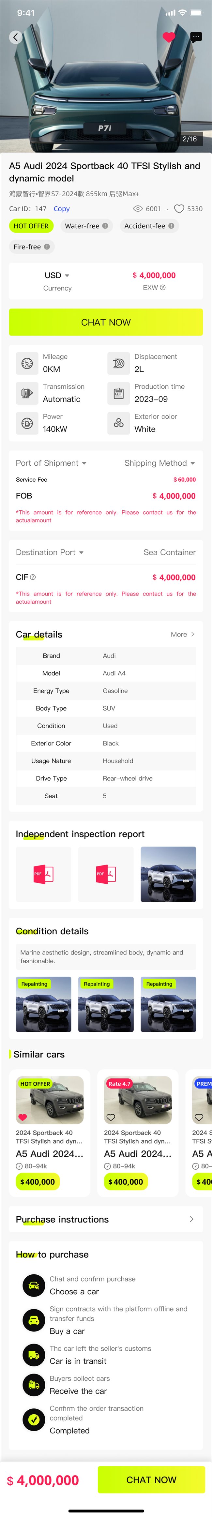Tap the likes heart icon beside 5330
Viewport: 212px width, 1517px height.
tap(179, 208)
